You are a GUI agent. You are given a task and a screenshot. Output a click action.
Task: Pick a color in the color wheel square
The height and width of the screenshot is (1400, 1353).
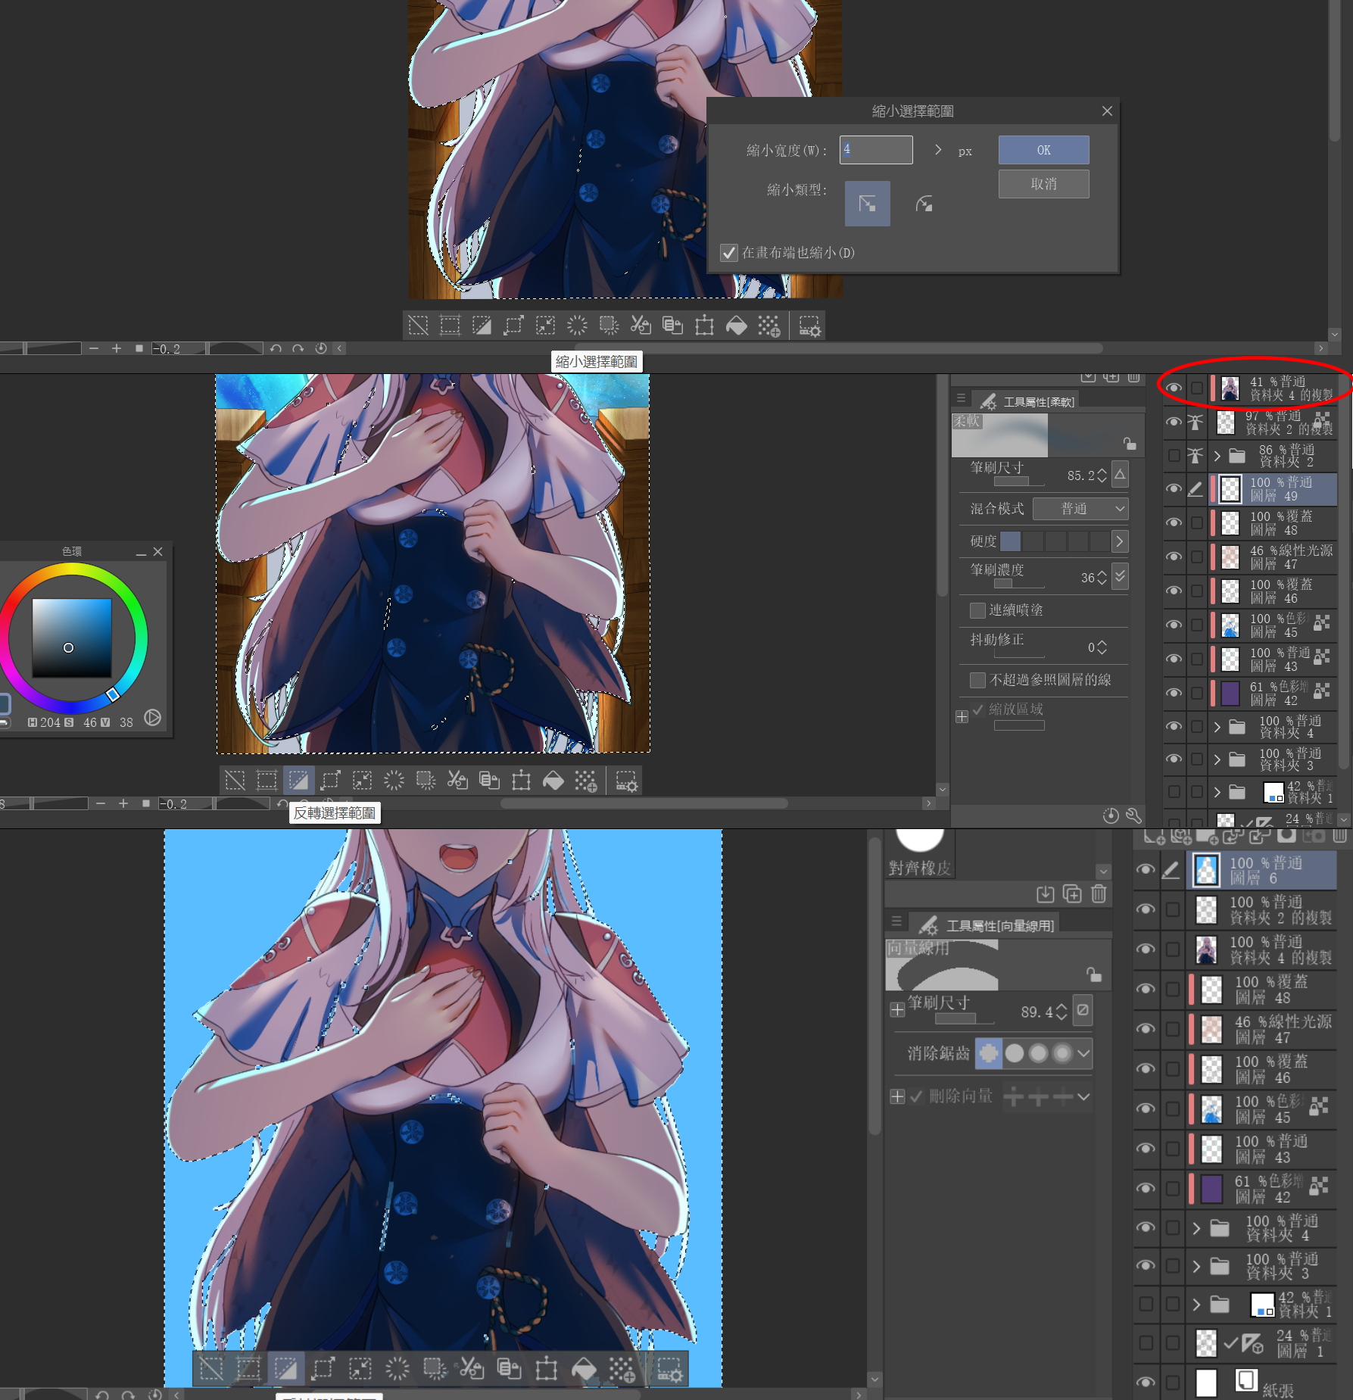point(72,638)
